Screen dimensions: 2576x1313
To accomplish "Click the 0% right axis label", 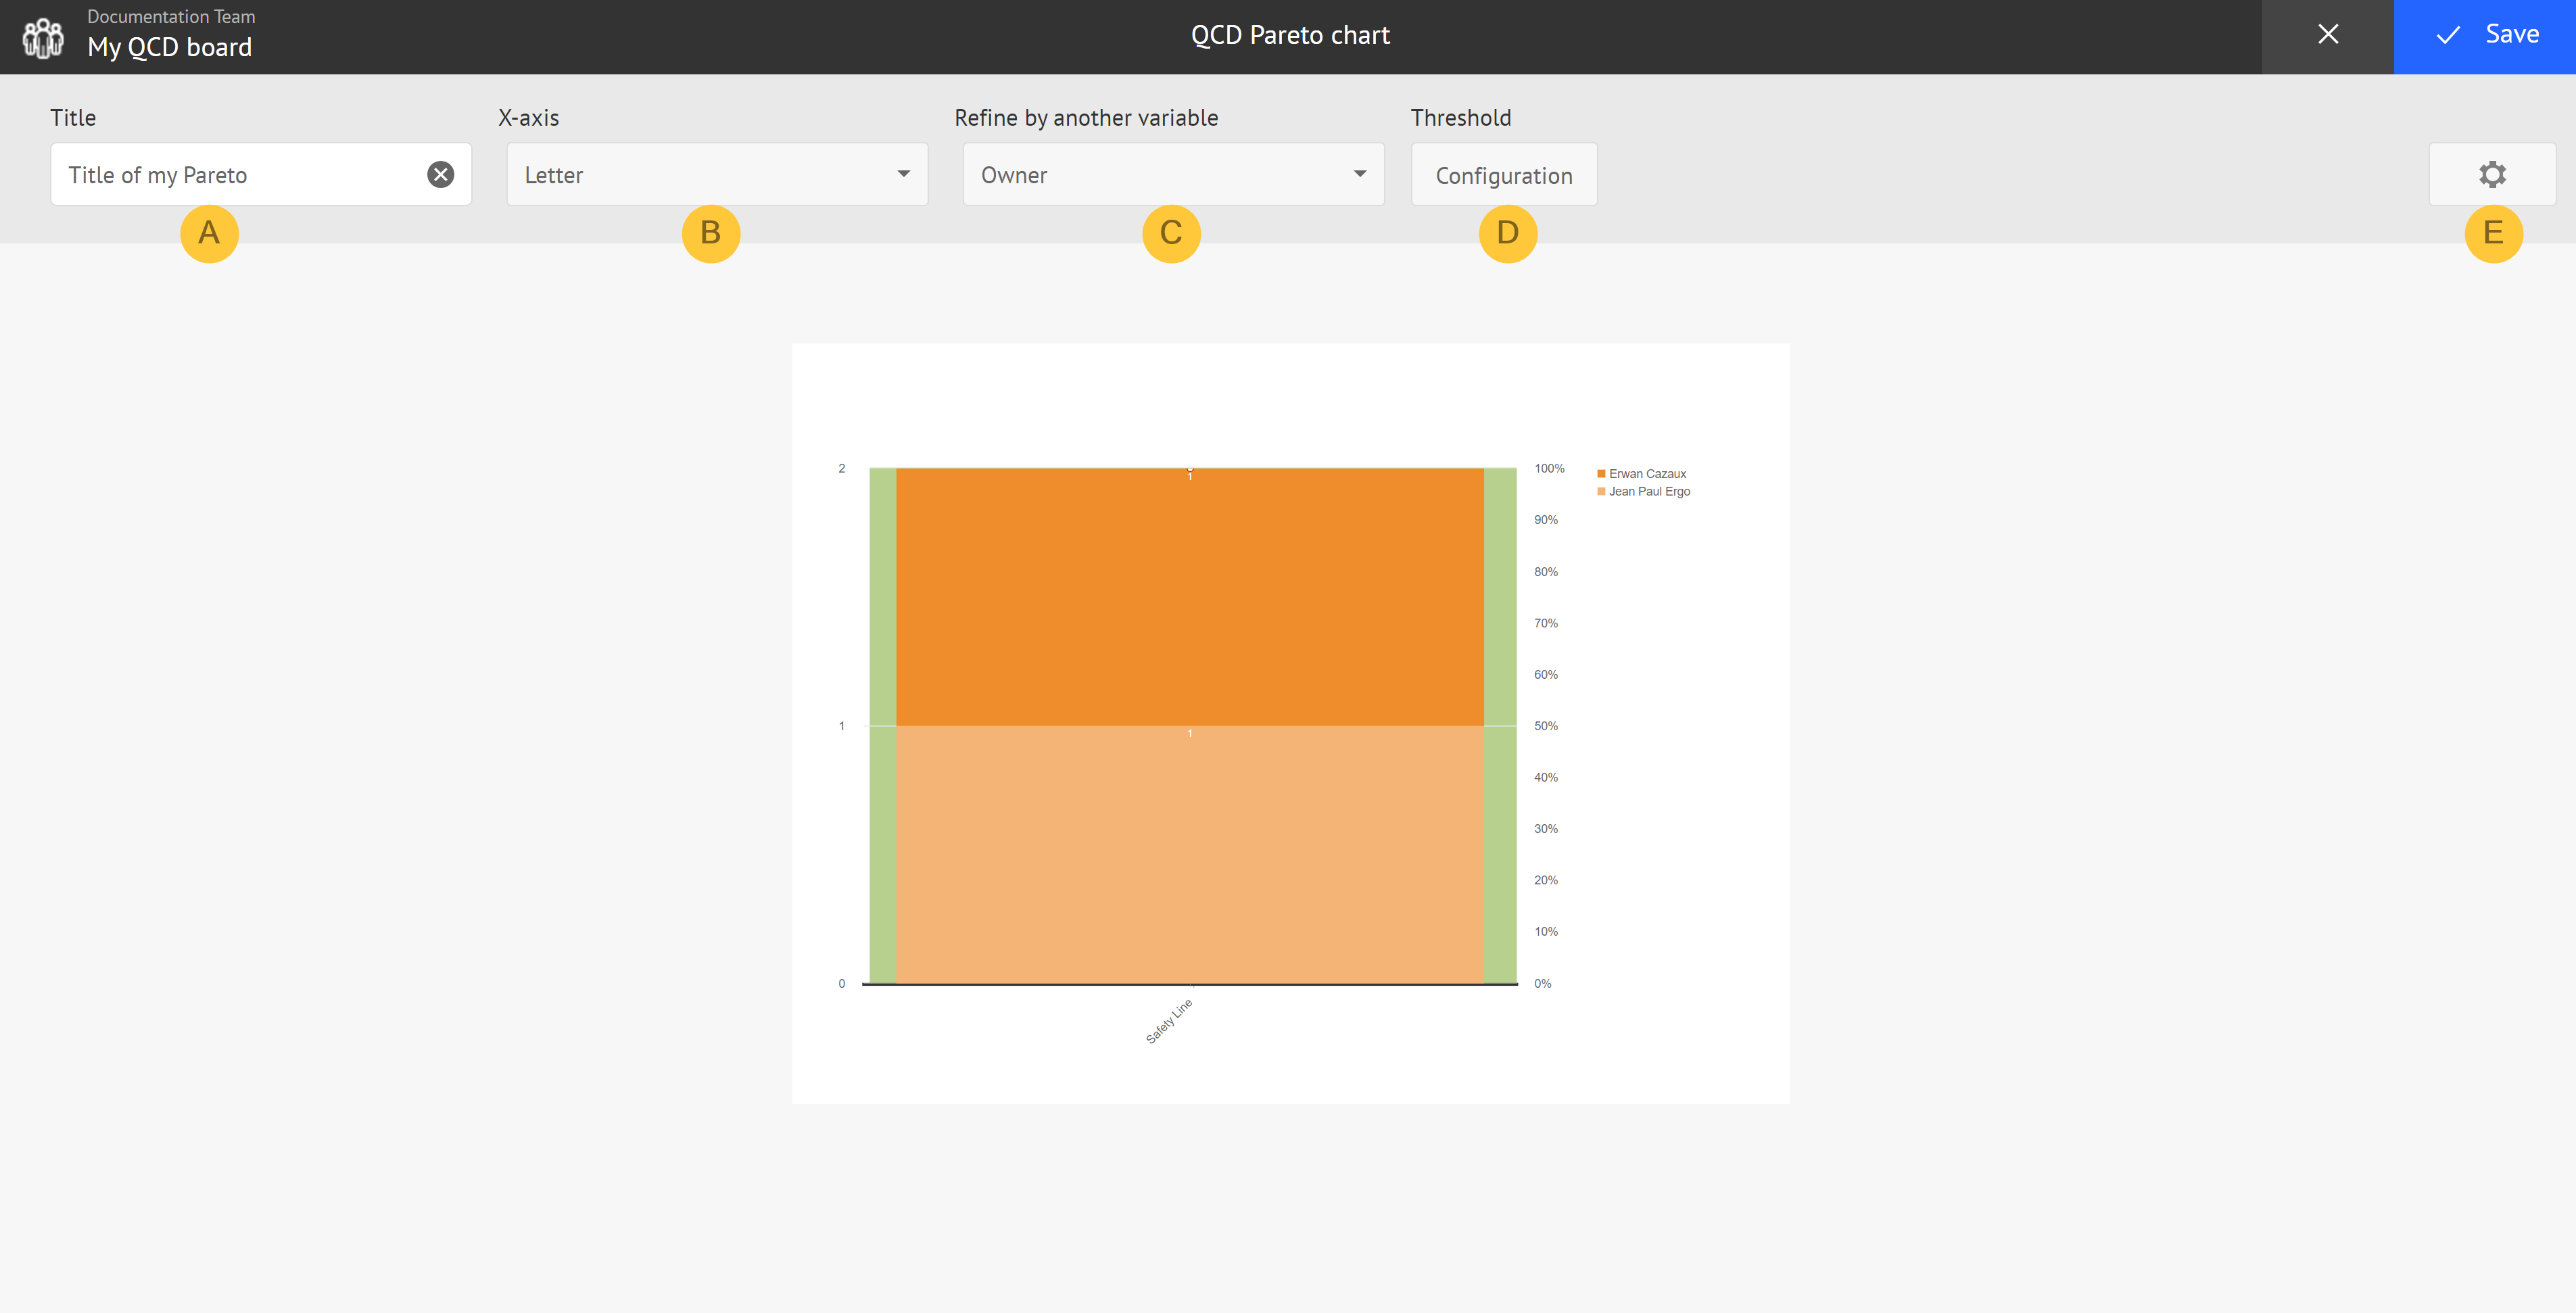I will click(1543, 984).
